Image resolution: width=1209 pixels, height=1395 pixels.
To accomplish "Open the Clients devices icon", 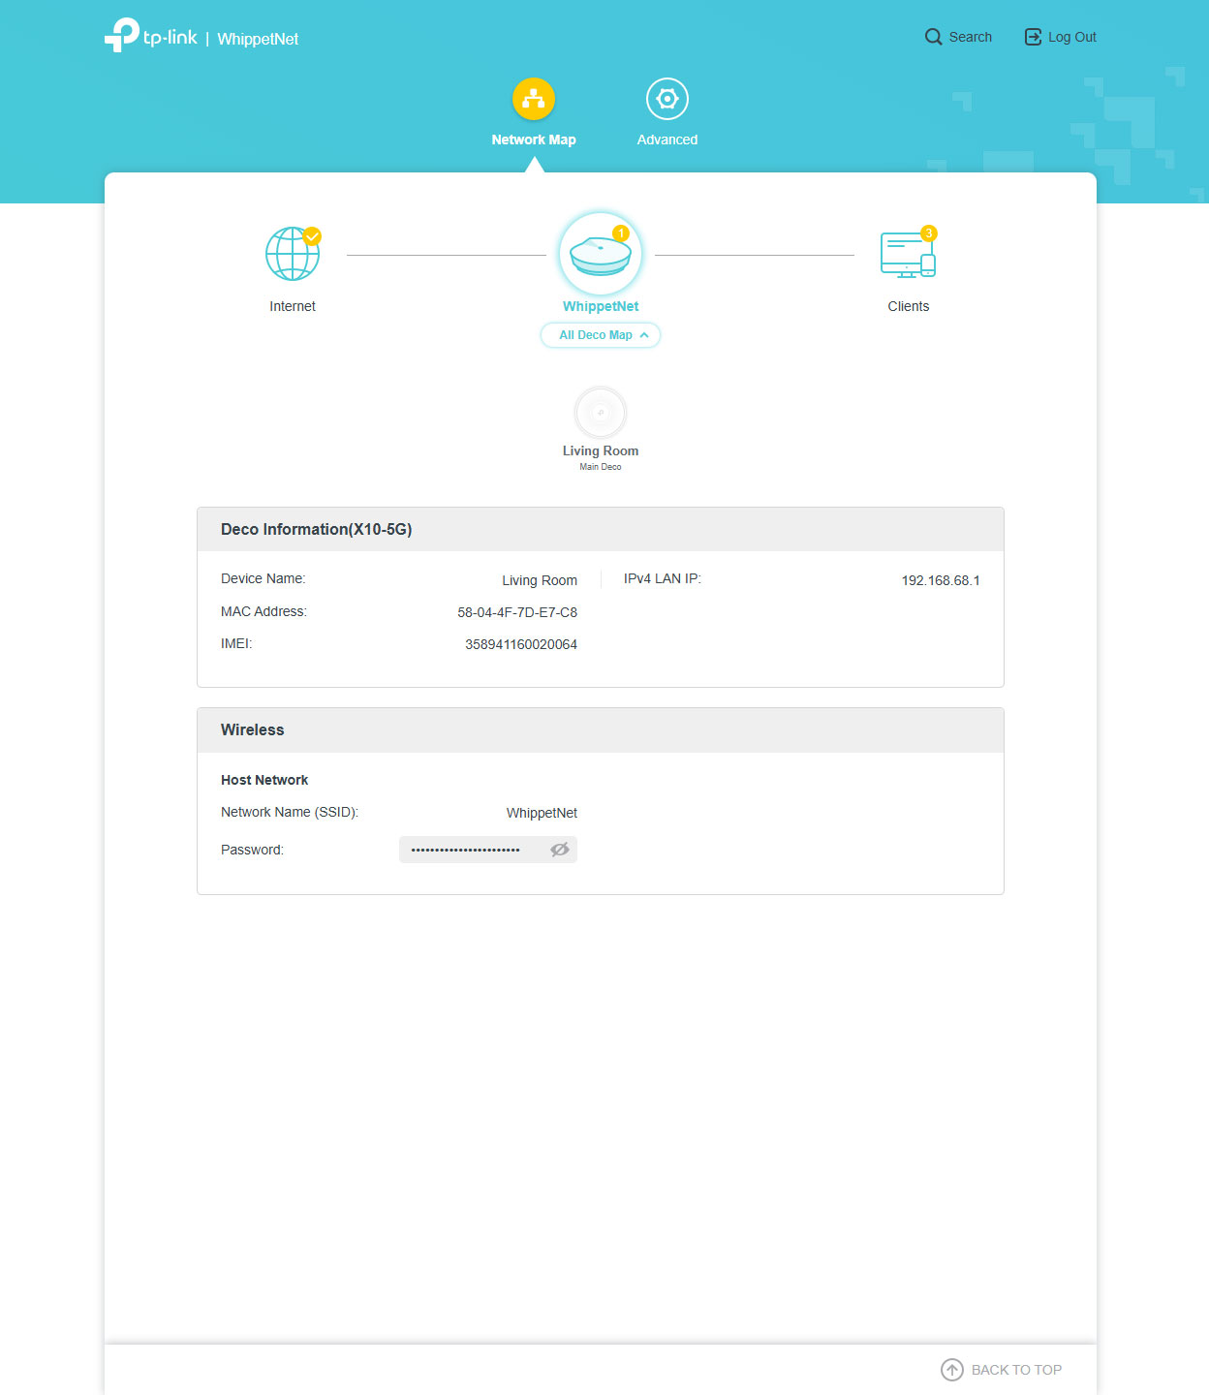I will (909, 254).
